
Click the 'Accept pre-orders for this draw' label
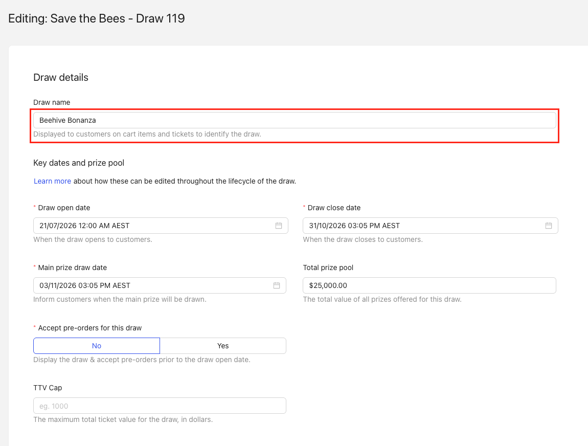[90, 328]
